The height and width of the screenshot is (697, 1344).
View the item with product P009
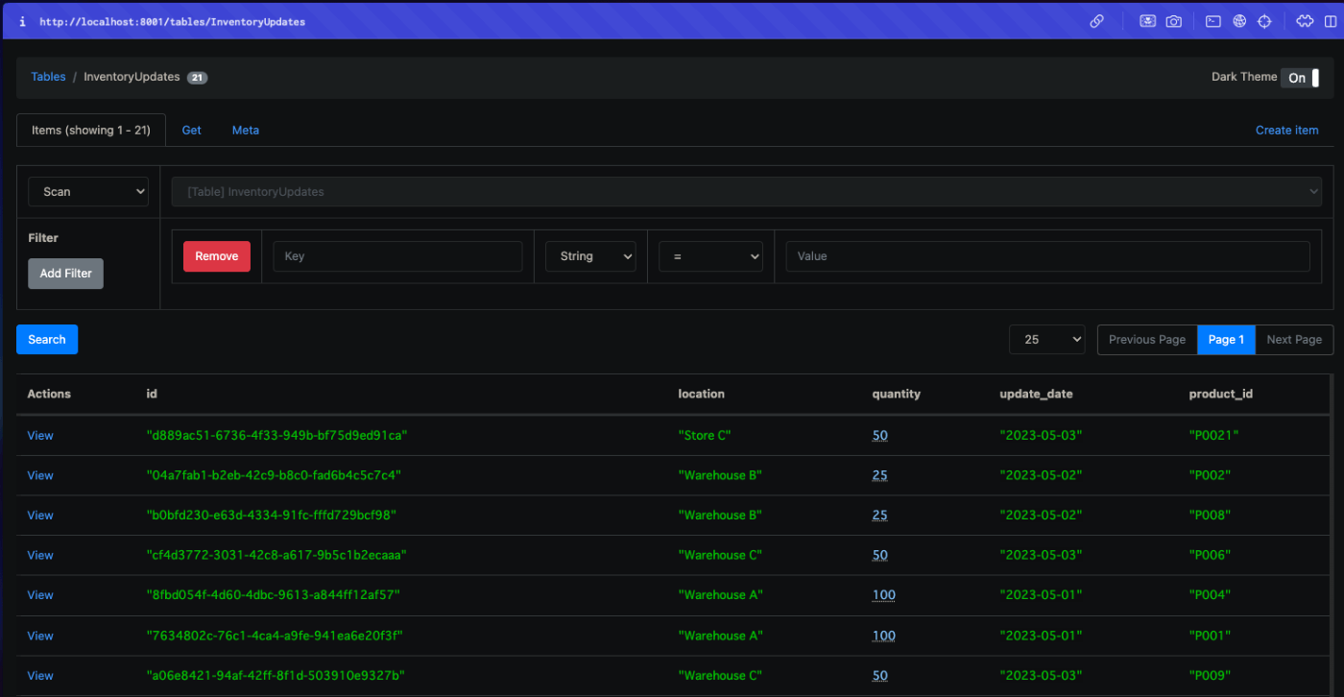click(40, 676)
